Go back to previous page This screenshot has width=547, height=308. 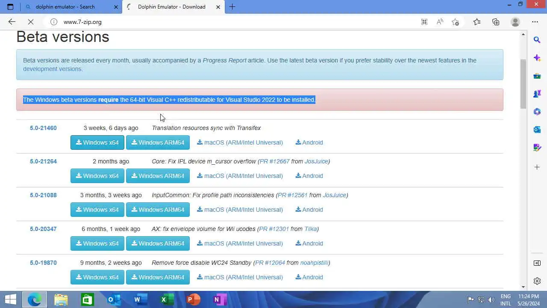coord(12,22)
